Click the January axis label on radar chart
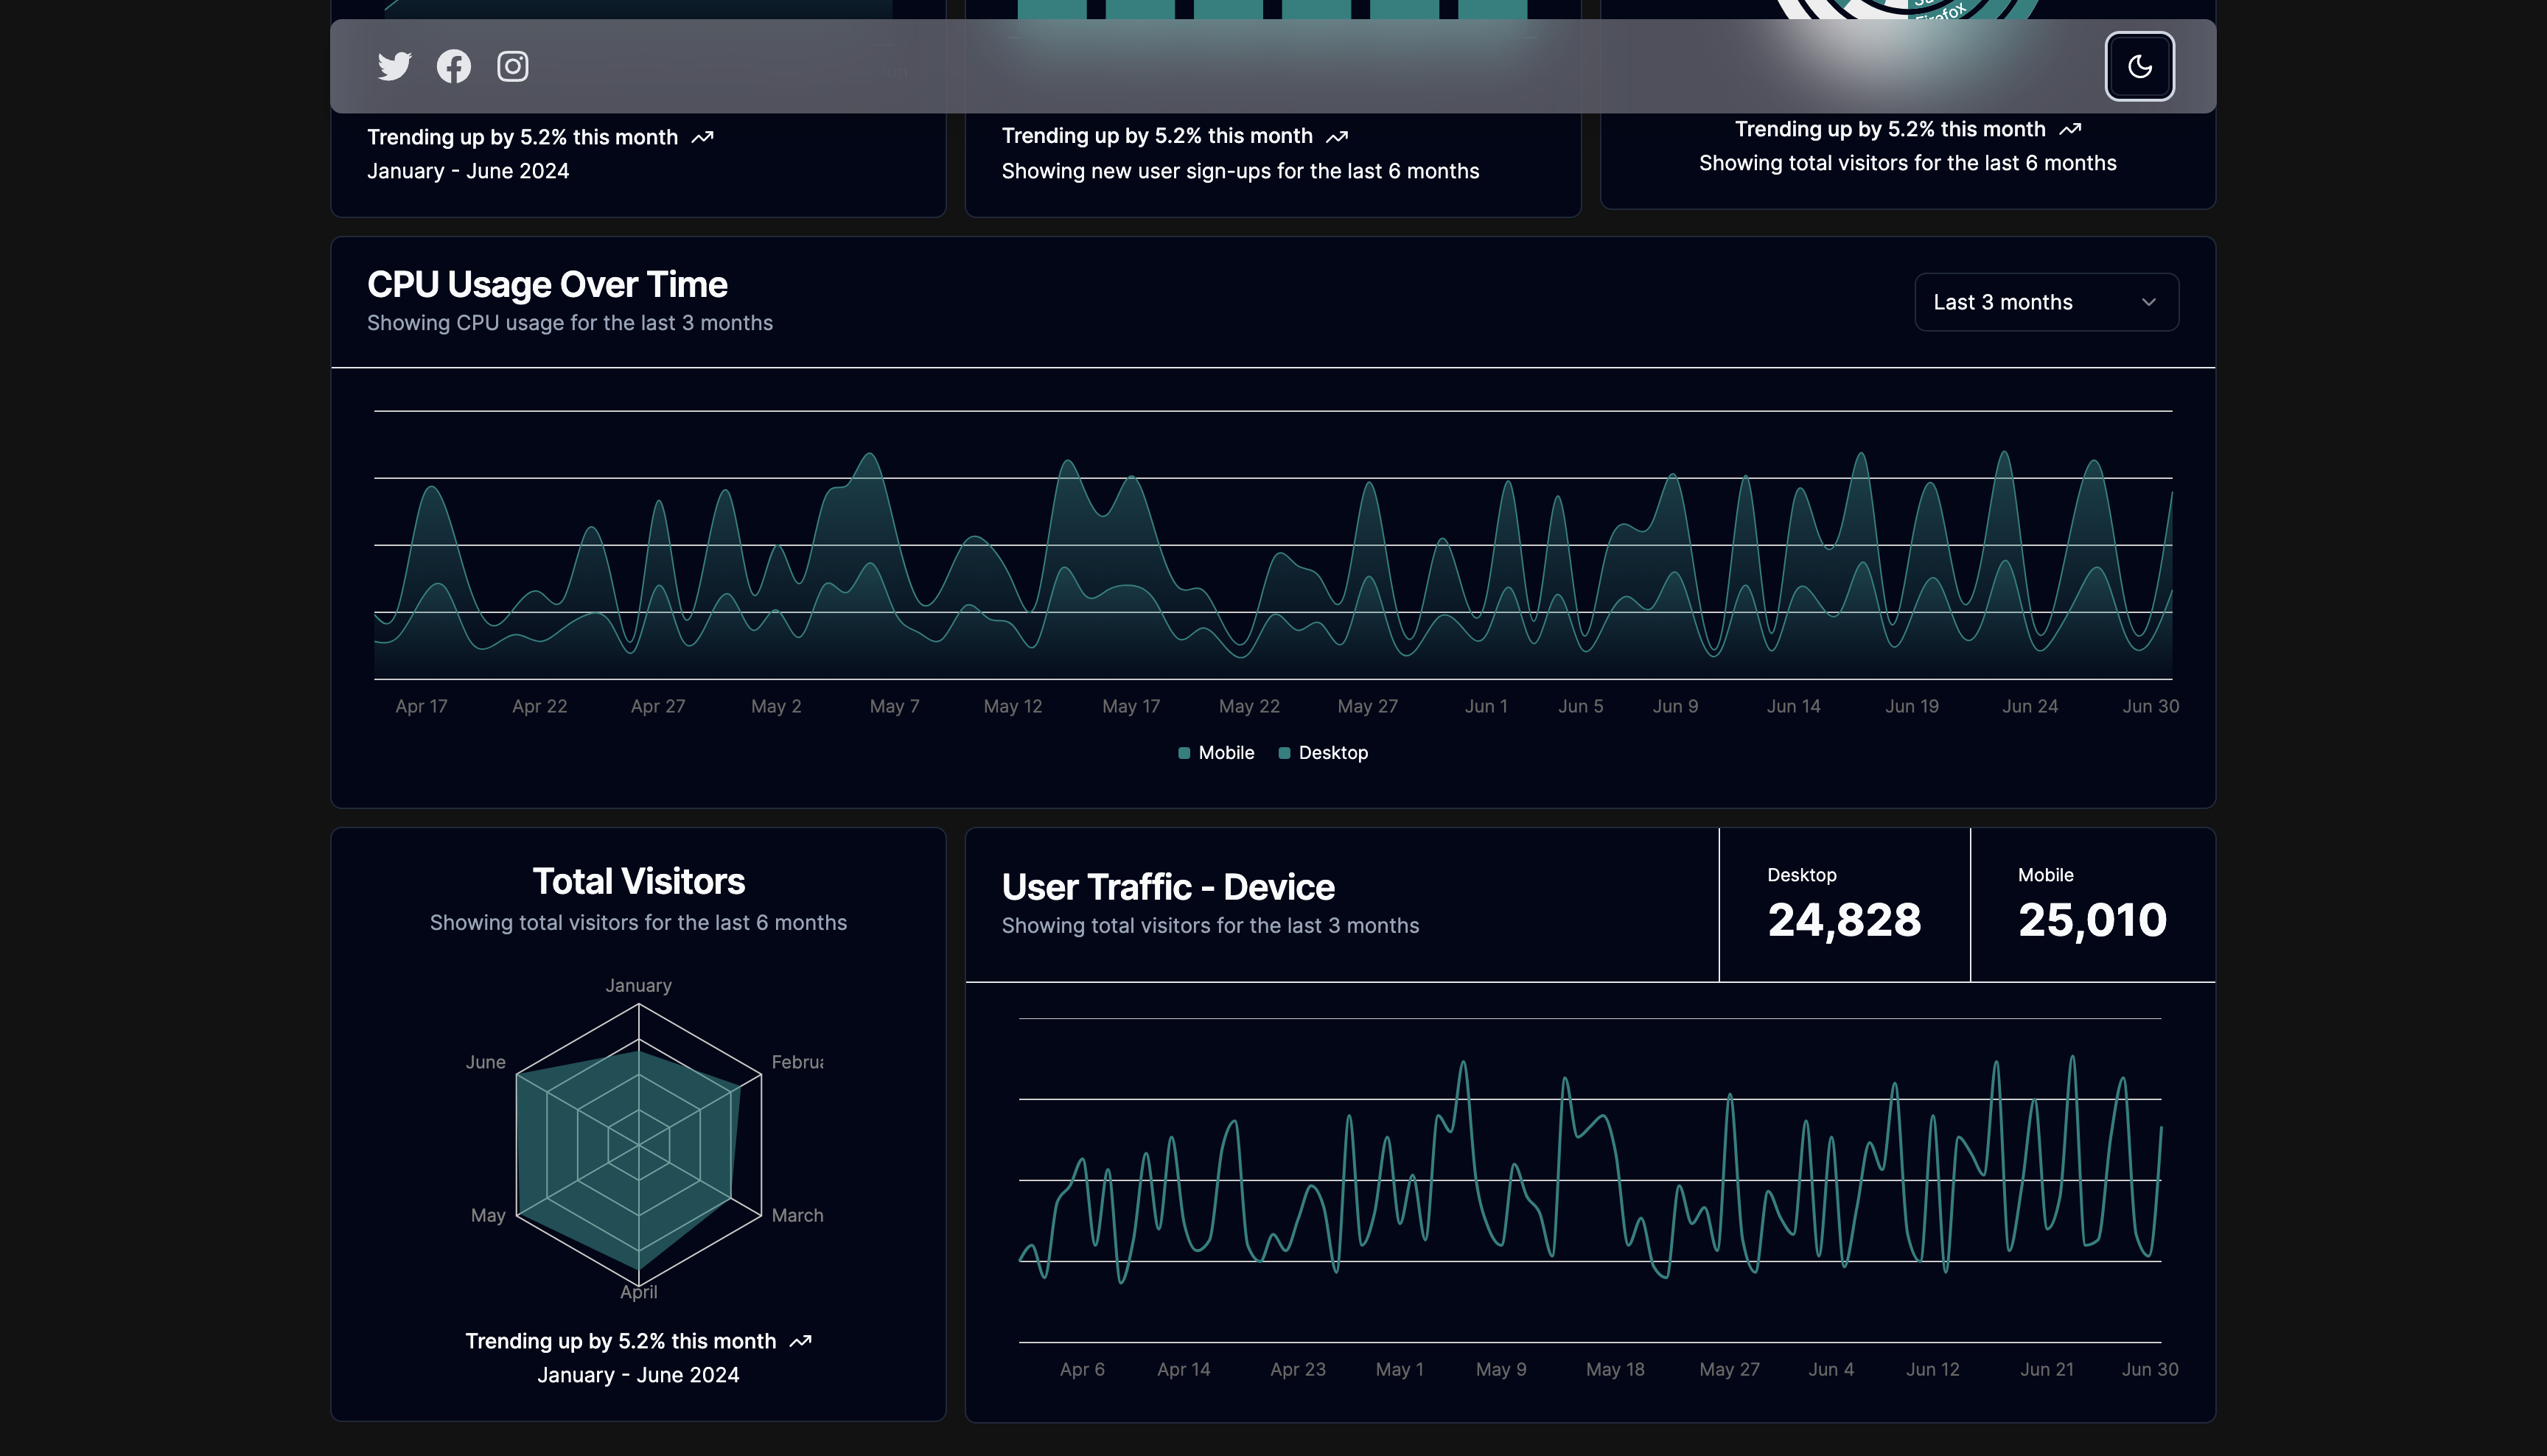Image resolution: width=2547 pixels, height=1456 pixels. pos(638,985)
